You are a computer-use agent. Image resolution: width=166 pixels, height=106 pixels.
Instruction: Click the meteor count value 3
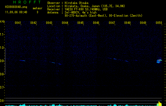click(x=37, y=12)
